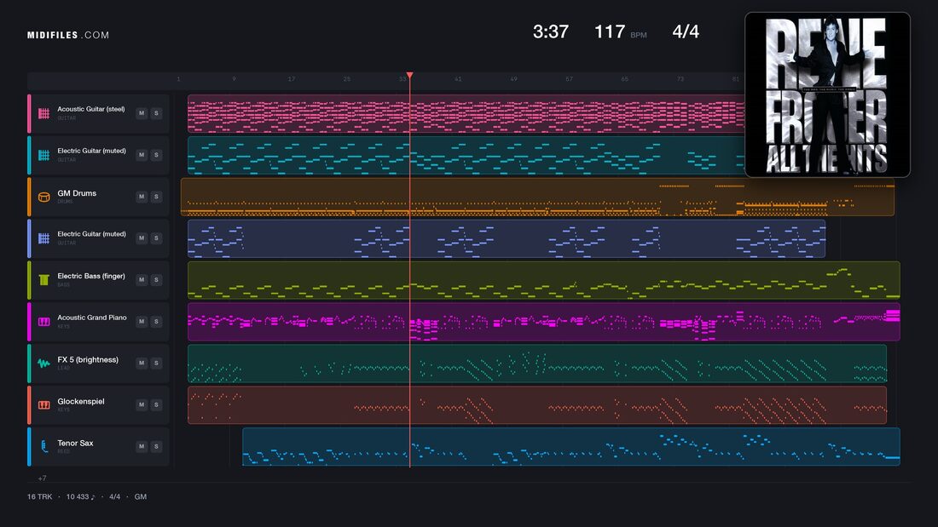Mute the Electric Bass (finger) track
Screen dimensions: 938x527
142,279
